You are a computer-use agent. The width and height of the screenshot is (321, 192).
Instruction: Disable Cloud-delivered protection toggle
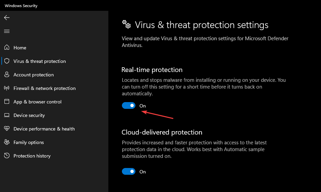click(x=129, y=172)
